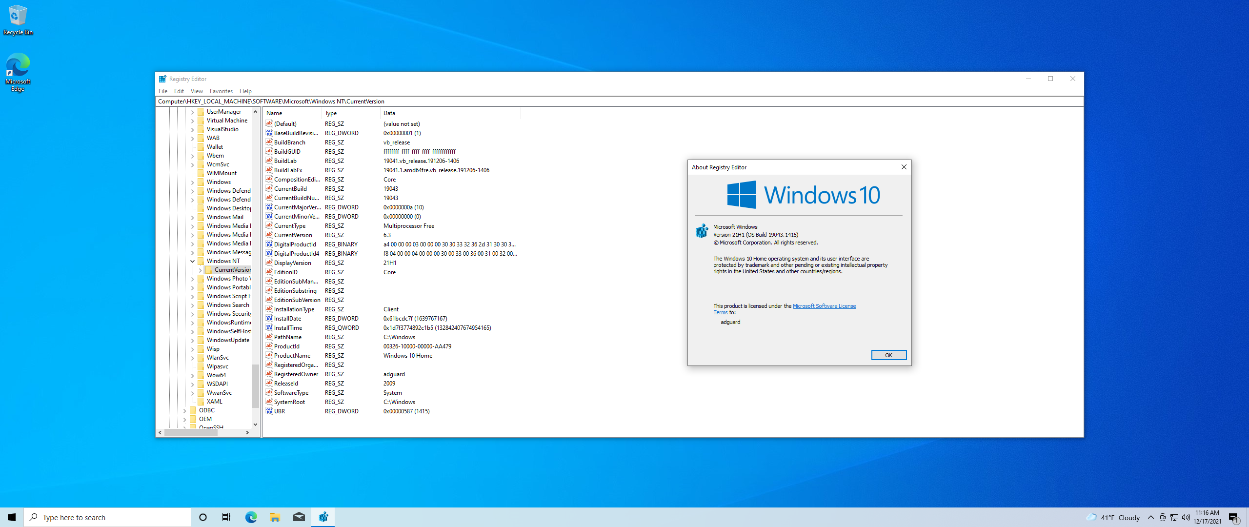Click the ProductName string value icon
Viewport: 1249px width, 527px height.
point(269,355)
